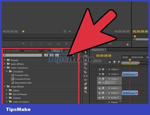Select the Slide tool
The width and height of the screenshot is (150, 115).
(86, 80)
